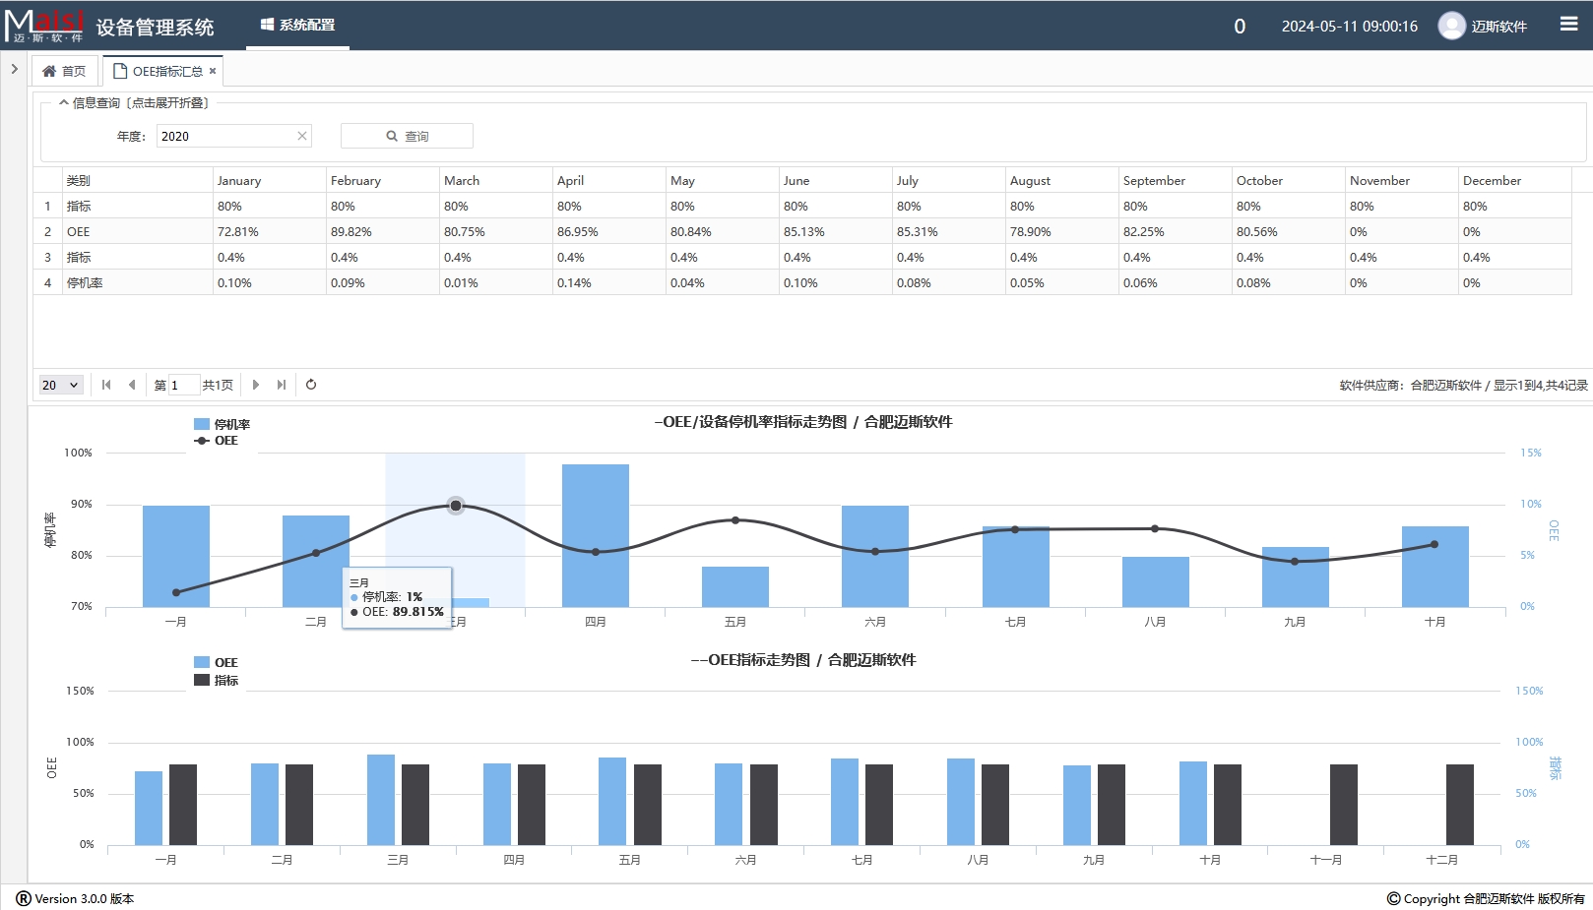Go to previous page icon
This screenshot has width=1593, height=910.
click(132, 385)
